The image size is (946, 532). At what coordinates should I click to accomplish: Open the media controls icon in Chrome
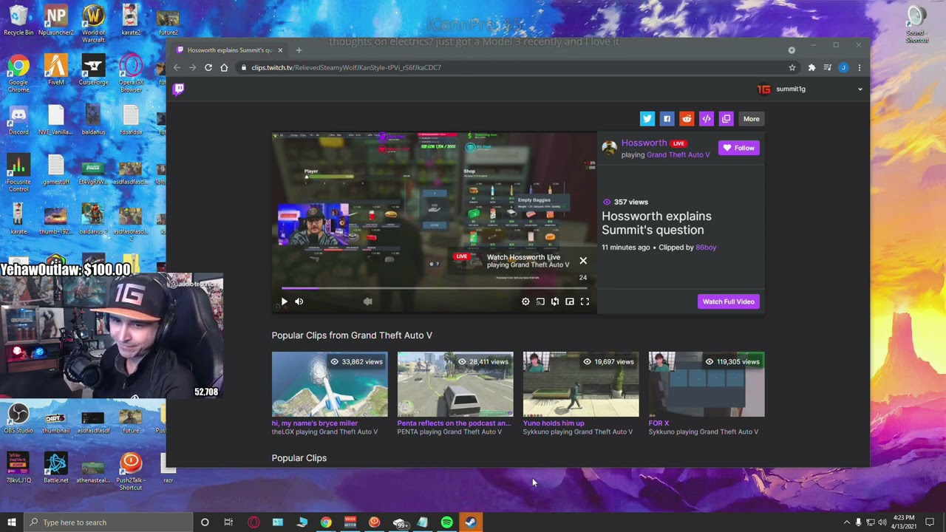click(x=827, y=67)
